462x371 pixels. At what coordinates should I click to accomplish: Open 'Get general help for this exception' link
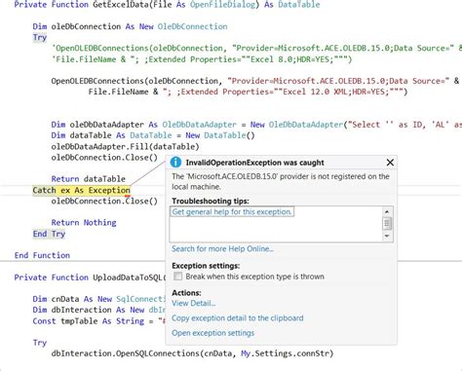232,212
